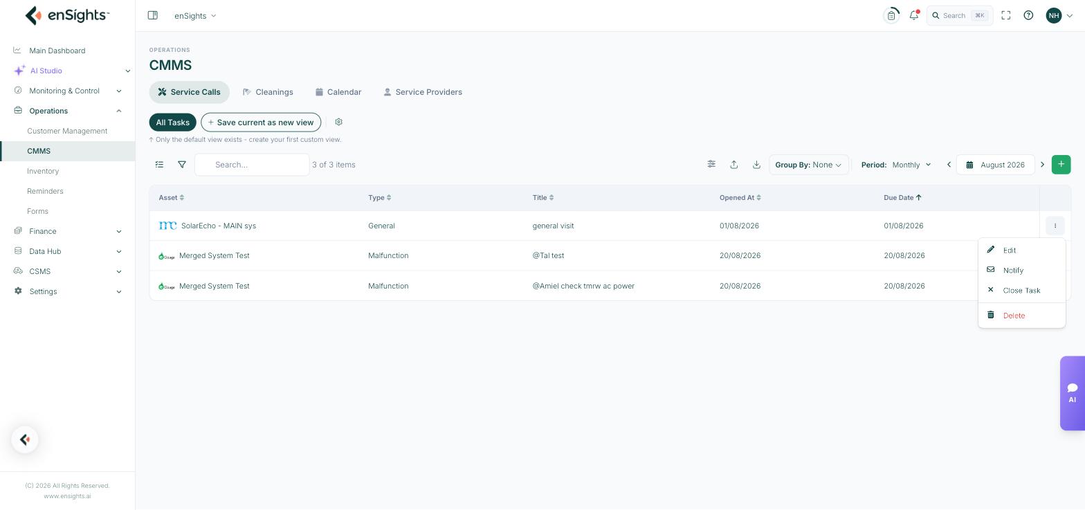Image resolution: width=1085 pixels, height=510 pixels.
Task: Switch to the Calendar tab
Action: click(x=338, y=92)
